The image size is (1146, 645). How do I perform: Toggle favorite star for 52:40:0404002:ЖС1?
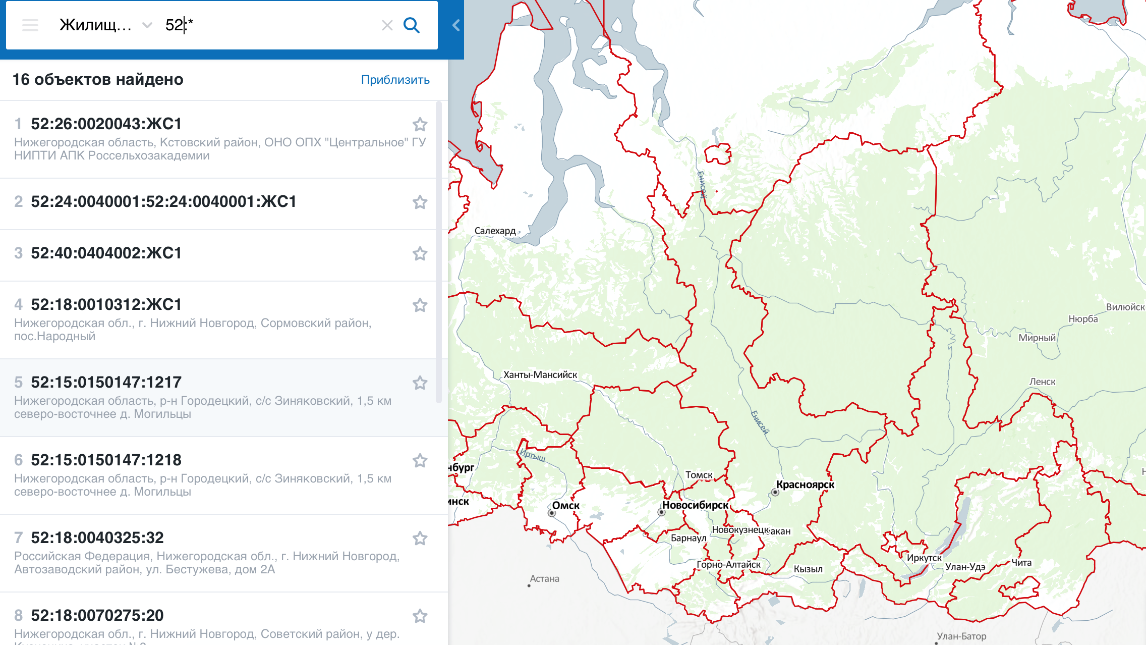tap(420, 254)
